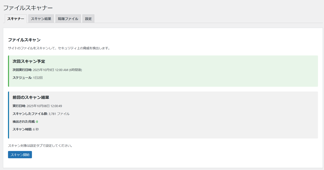Switch to the スキャナー tab
324x170 pixels.
(x=16, y=19)
